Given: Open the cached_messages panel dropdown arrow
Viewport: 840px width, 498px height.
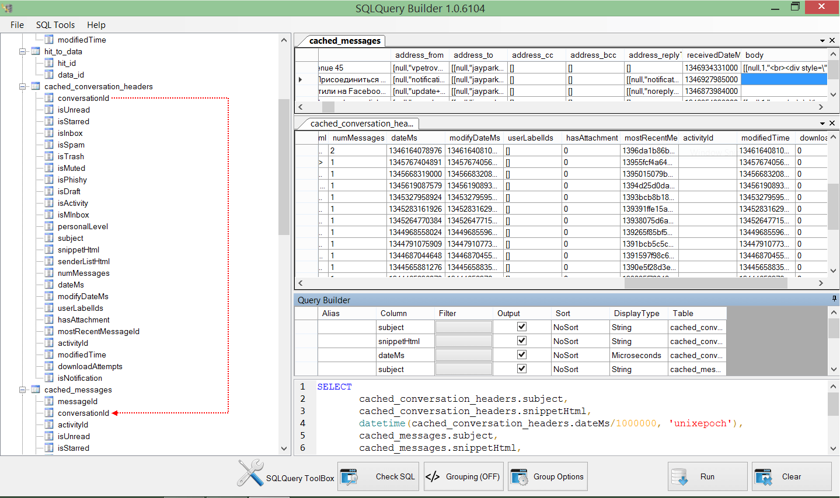Looking at the screenshot, I should coord(822,41).
